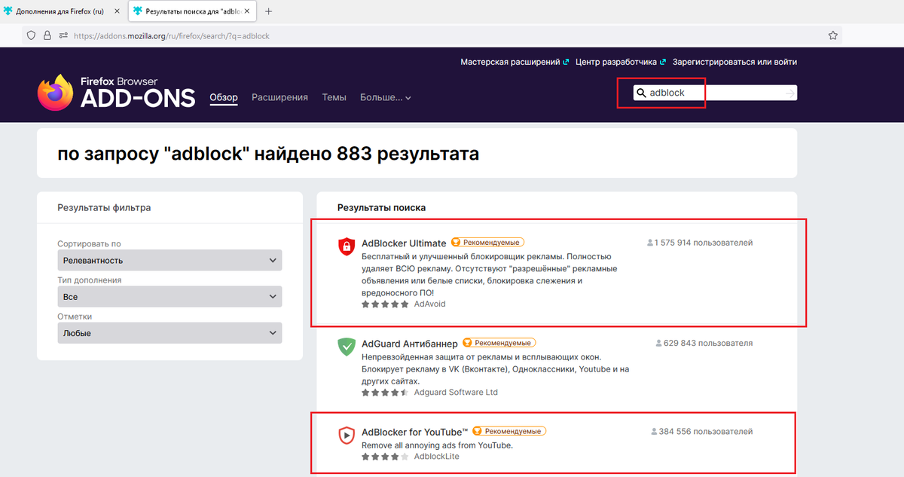The image size is (904, 477).
Task: Click the permissions icon in address bar
Action: click(63, 35)
